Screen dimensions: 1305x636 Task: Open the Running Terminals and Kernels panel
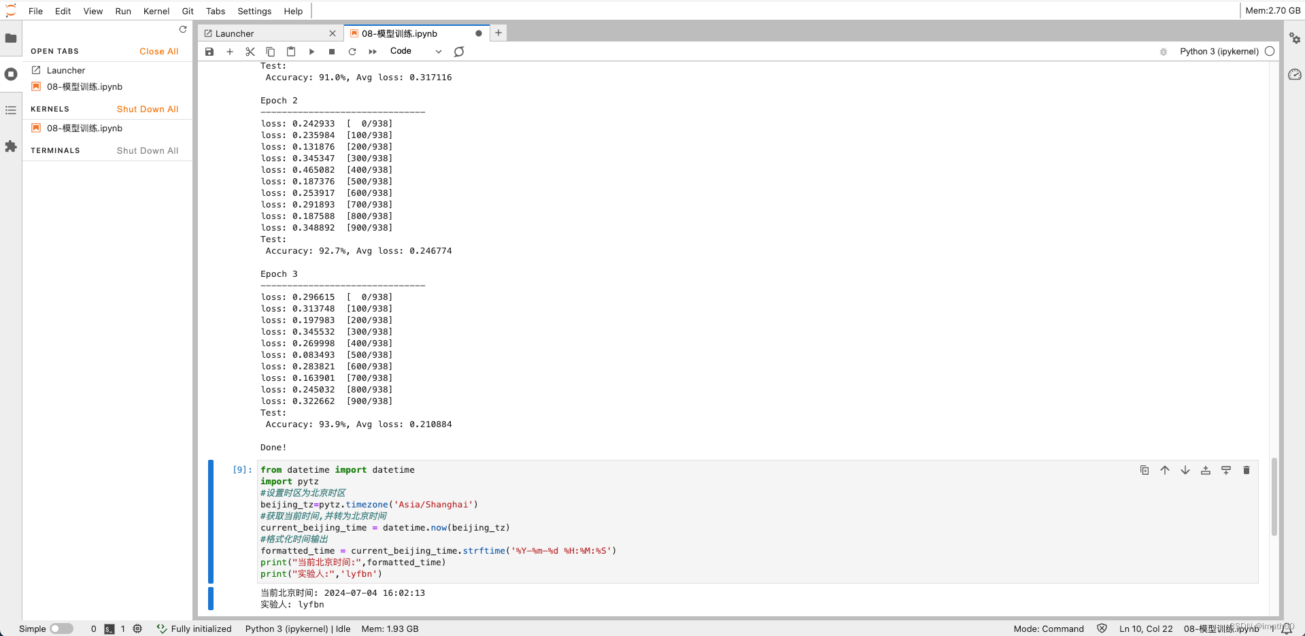click(x=11, y=74)
